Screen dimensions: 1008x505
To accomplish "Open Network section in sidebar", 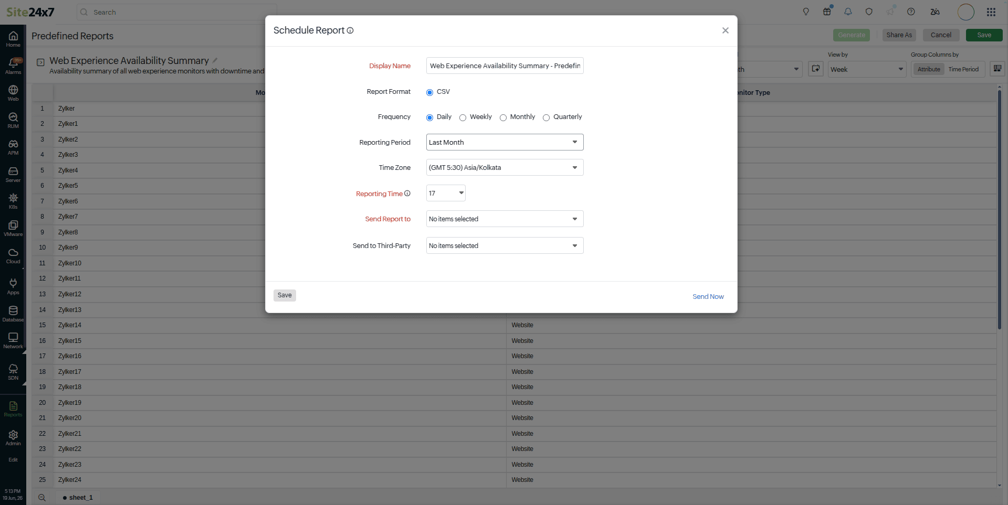I will (x=13, y=340).
